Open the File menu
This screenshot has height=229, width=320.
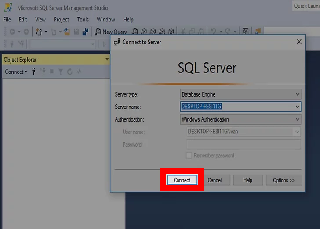tap(7, 20)
